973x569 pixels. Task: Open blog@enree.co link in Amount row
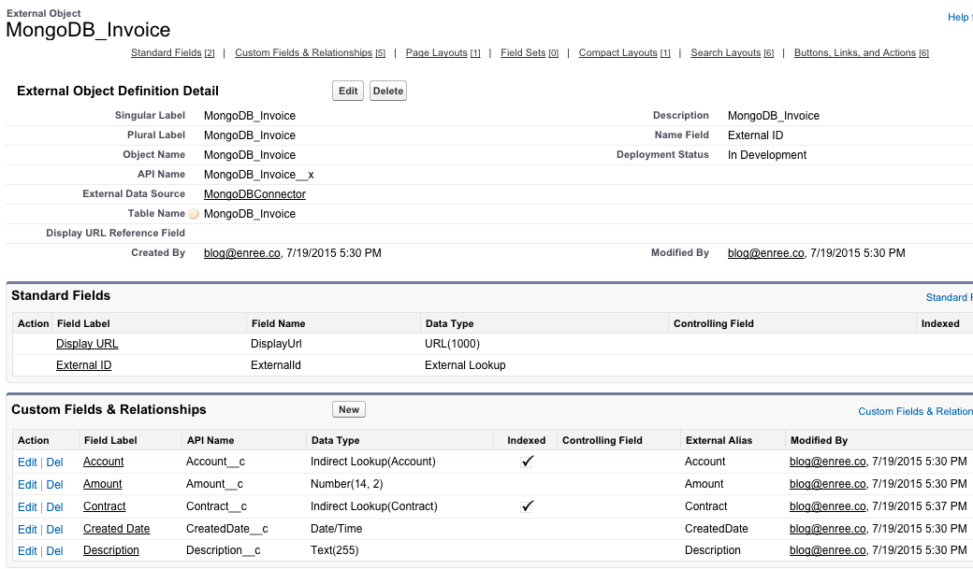click(x=827, y=483)
